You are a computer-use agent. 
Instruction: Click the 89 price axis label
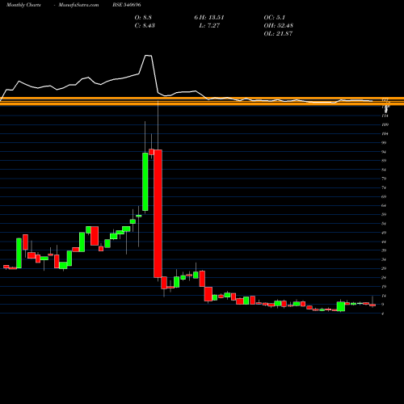click(x=384, y=161)
